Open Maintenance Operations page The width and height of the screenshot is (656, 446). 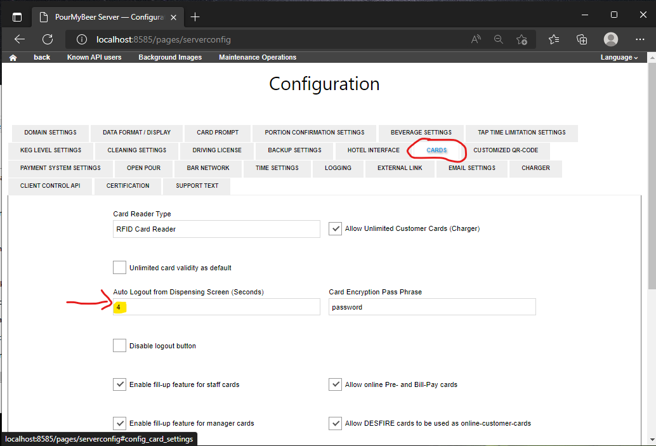coord(258,57)
